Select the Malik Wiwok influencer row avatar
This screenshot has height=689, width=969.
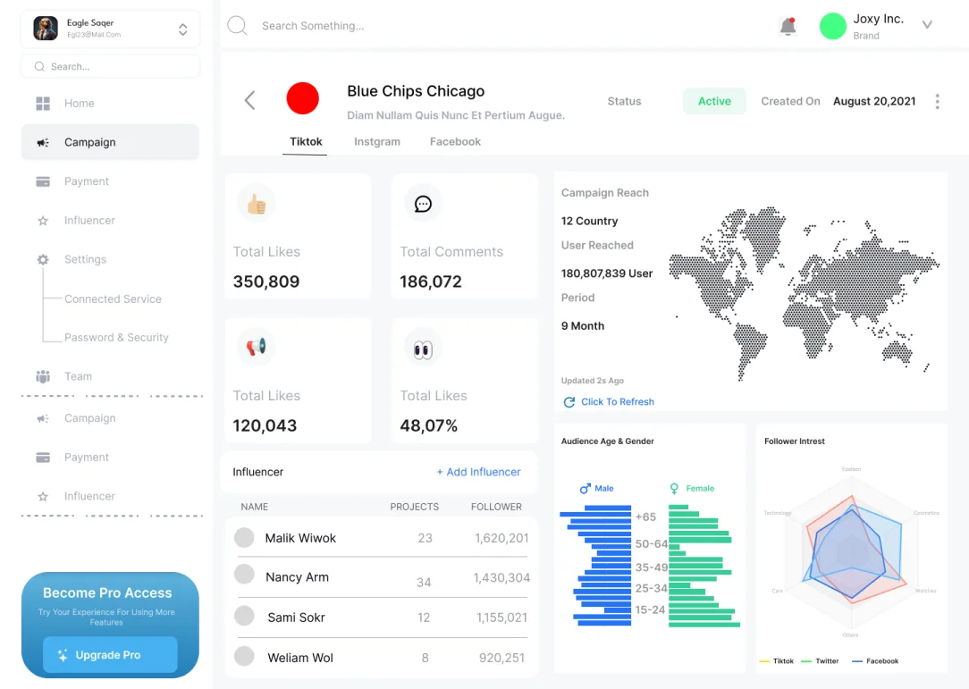tap(244, 538)
